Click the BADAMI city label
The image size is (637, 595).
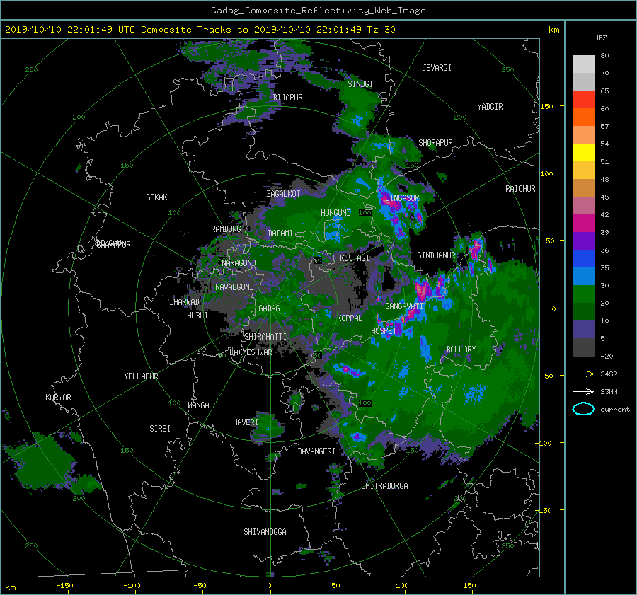pos(280,233)
